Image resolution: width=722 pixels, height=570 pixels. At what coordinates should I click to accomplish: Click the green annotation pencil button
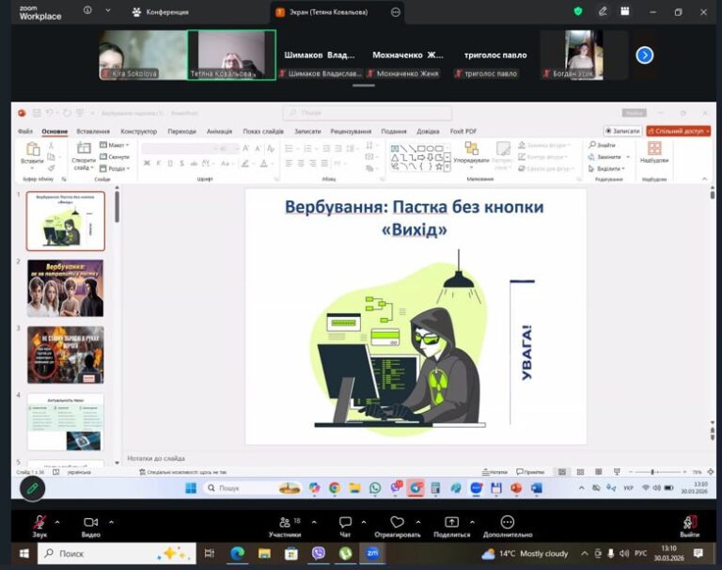tap(32, 487)
